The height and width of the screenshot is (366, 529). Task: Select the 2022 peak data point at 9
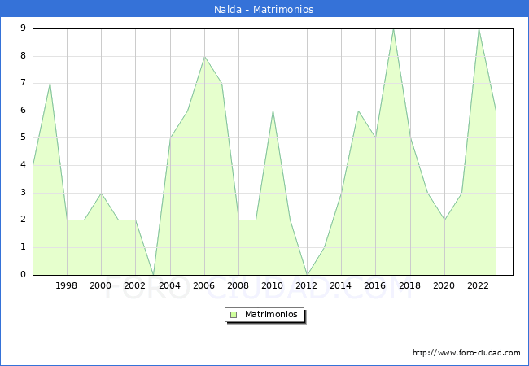479,29
